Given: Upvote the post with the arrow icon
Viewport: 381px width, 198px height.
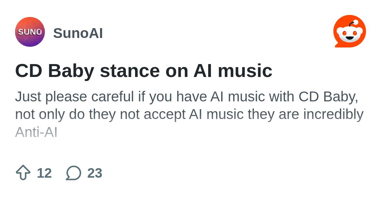Looking at the screenshot, I should pos(23,173).
